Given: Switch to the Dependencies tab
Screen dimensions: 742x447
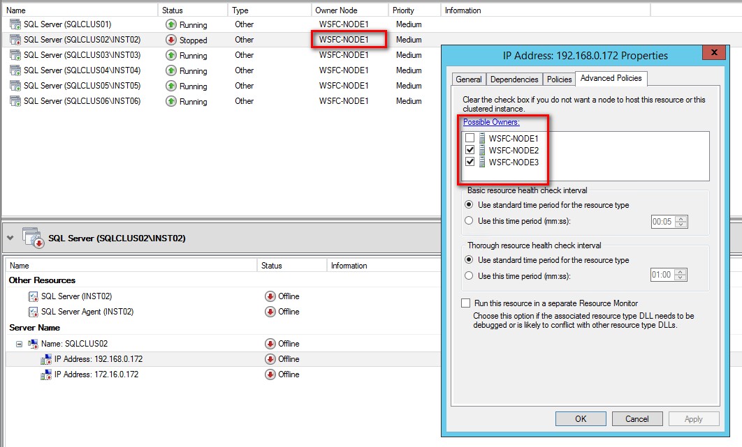Looking at the screenshot, I should pos(514,79).
